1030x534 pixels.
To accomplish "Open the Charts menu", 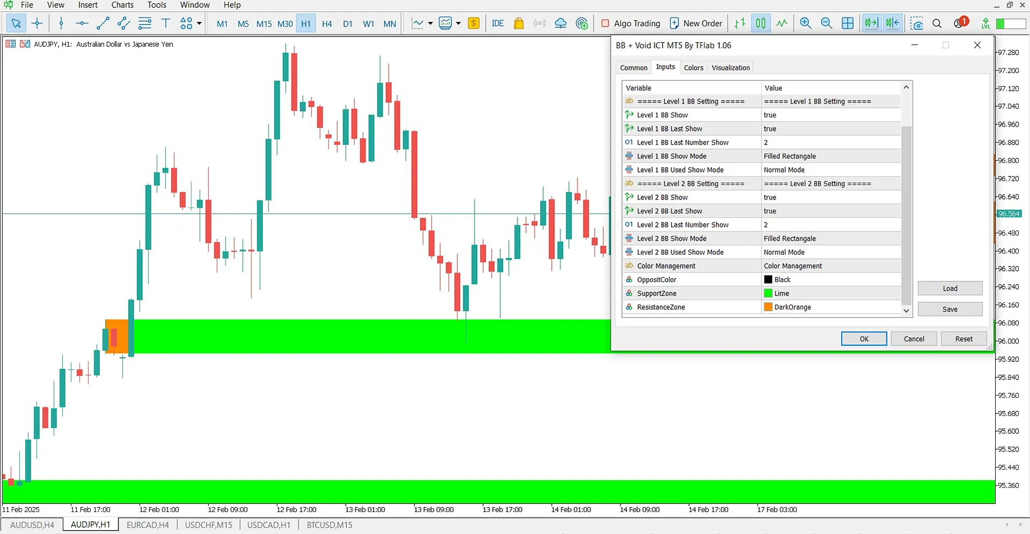I will [x=122, y=5].
